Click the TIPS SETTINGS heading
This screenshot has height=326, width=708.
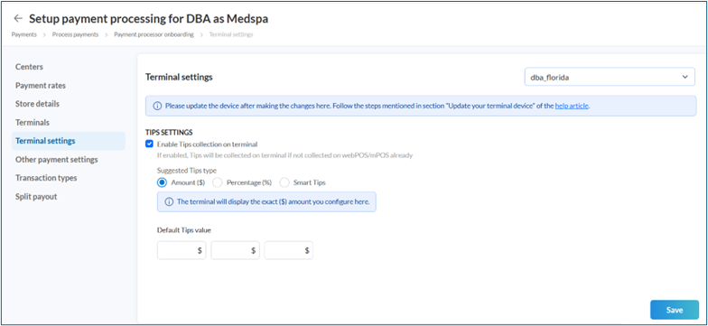coord(169,132)
